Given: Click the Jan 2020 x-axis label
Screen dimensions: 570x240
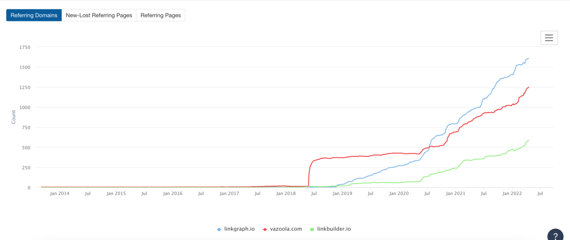Looking at the screenshot, I should point(399,194).
